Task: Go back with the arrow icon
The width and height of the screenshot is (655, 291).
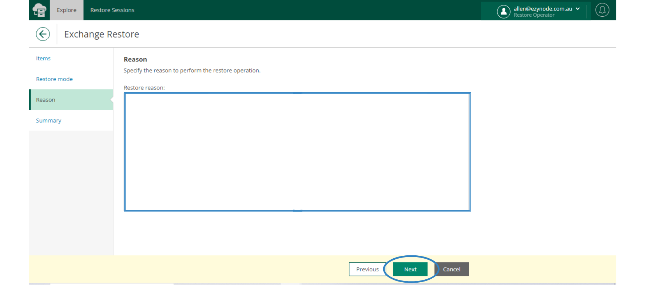Action: [43, 34]
